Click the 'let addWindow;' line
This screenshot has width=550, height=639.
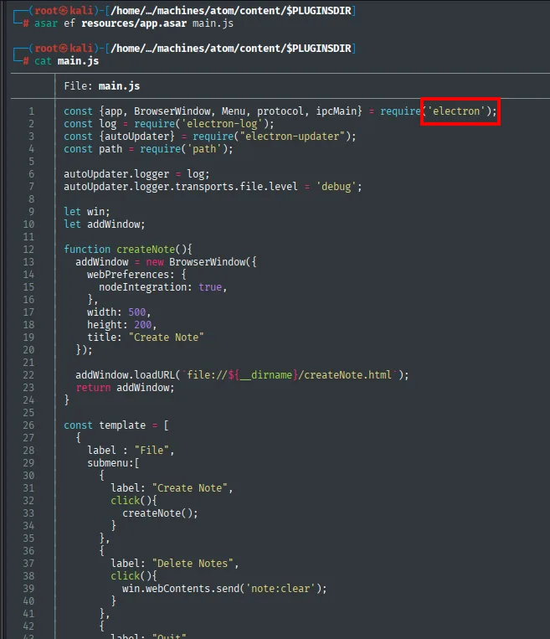(105, 224)
